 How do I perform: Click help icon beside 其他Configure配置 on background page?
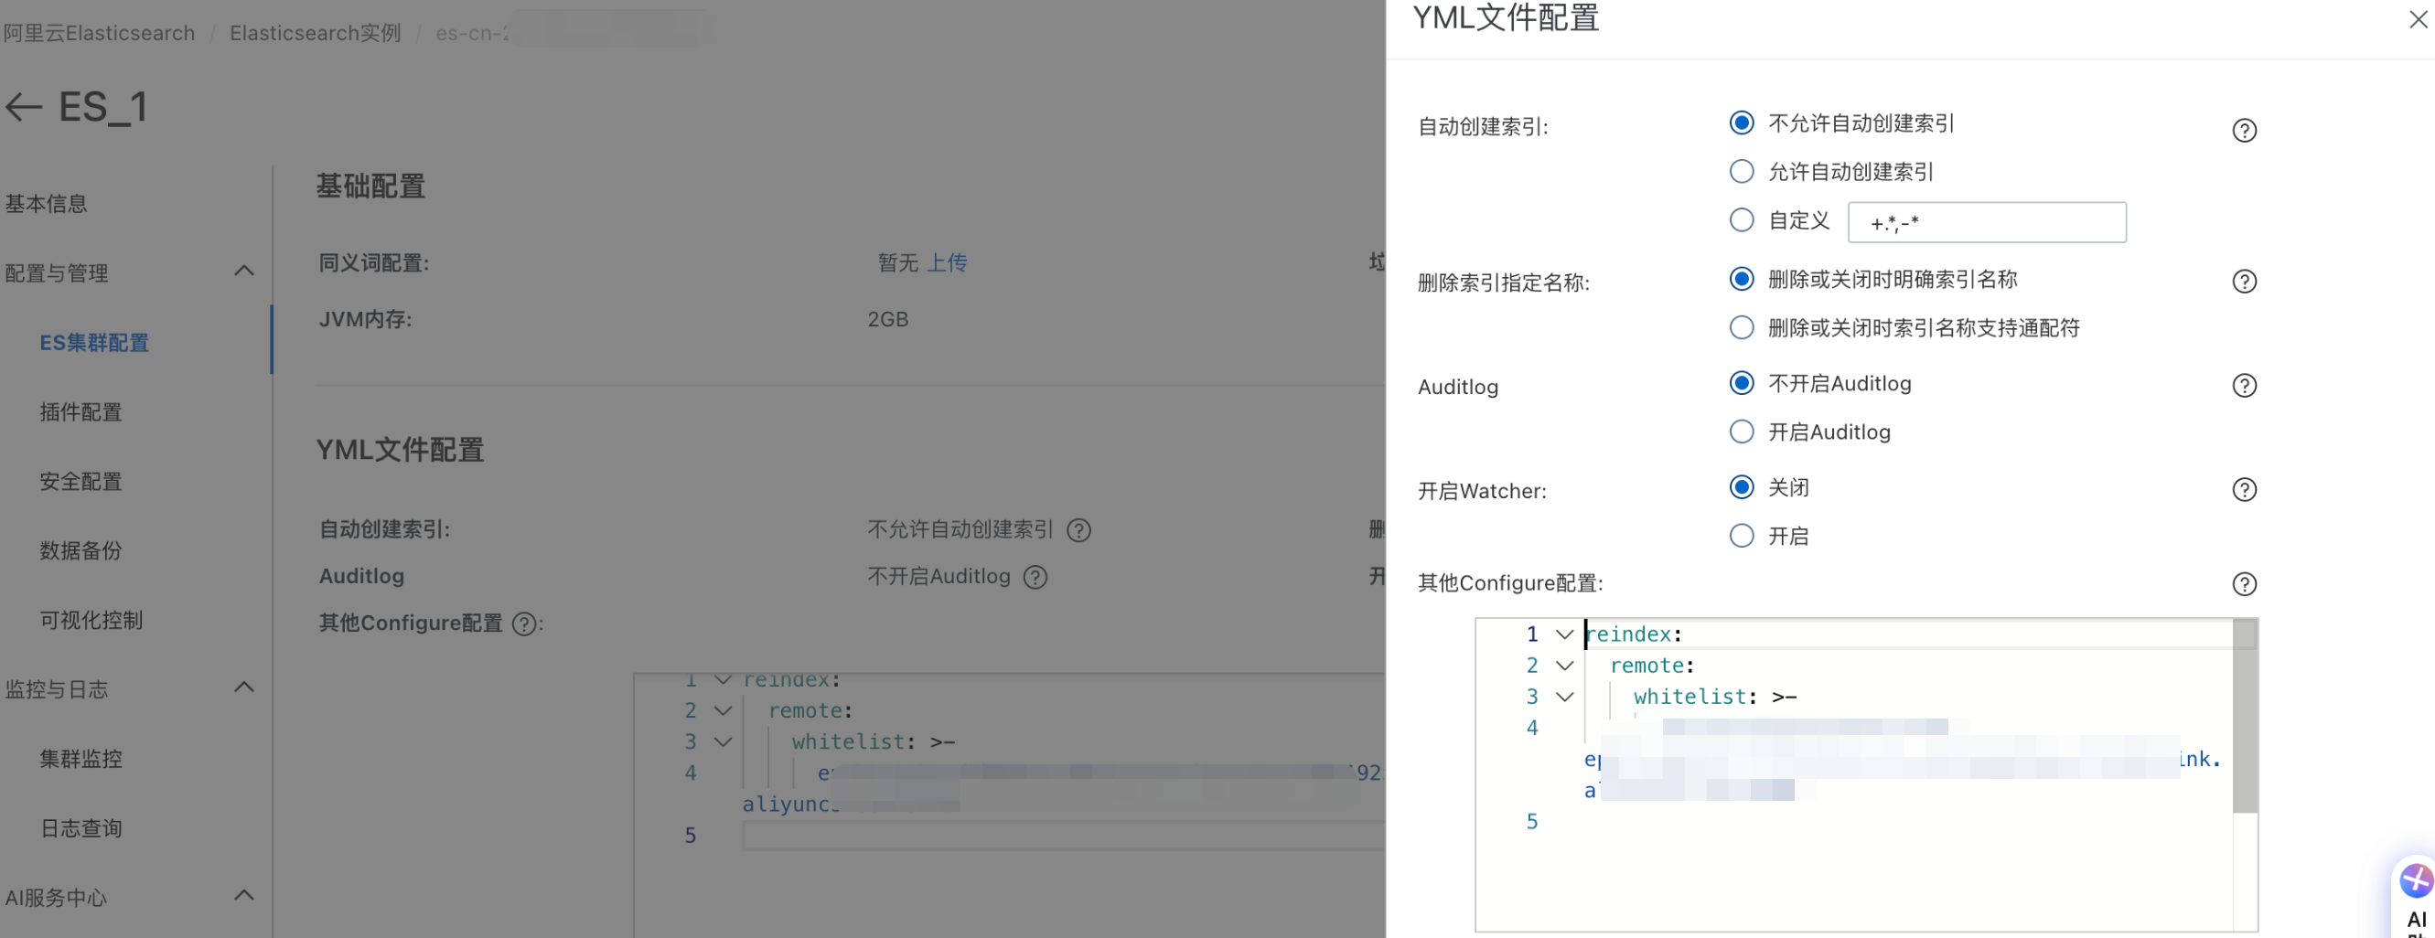(x=523, y=624)
